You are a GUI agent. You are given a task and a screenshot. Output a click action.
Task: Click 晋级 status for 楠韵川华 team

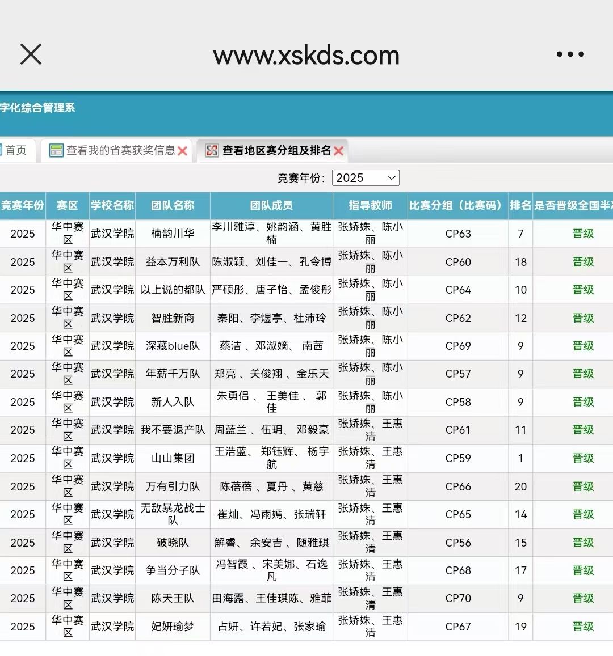coord(583,234)
